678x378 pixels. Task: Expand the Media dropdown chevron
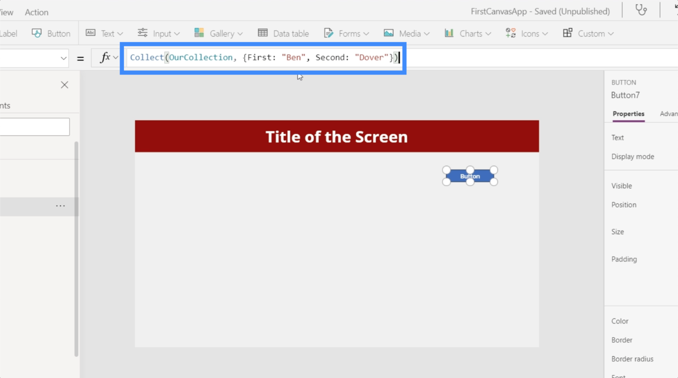pos(427,34)
